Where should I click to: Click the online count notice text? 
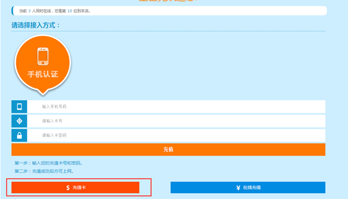point(54,11)
